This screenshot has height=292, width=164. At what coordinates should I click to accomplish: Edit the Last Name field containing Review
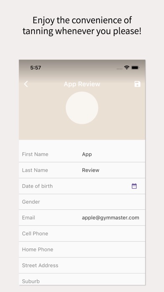coord(82,170)
